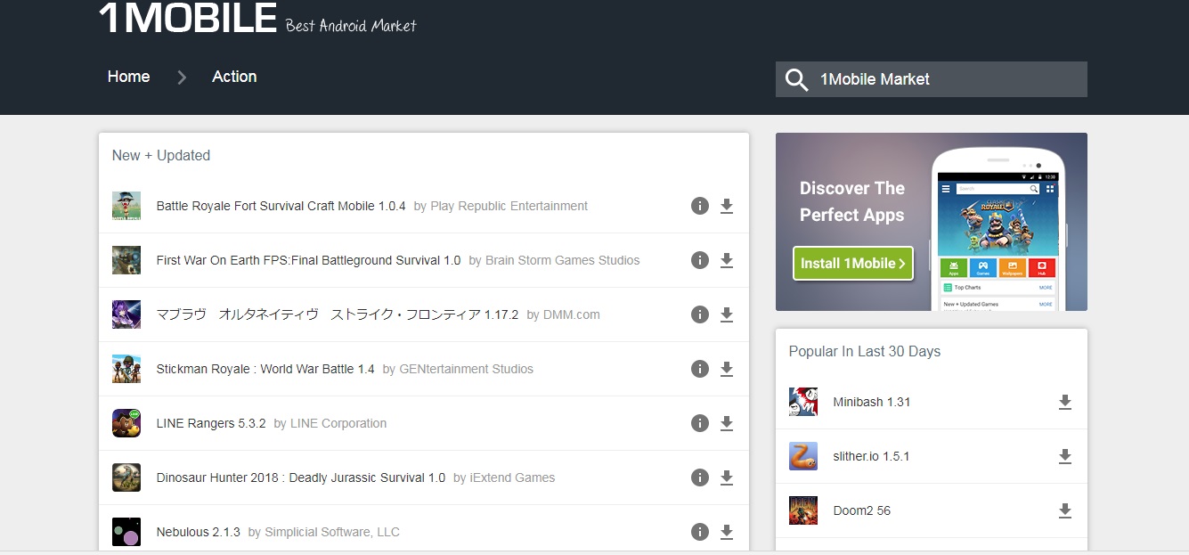The image size is (1189, 555).
Task: Download Dinosaur Hunter 2018
Action: 727,478
